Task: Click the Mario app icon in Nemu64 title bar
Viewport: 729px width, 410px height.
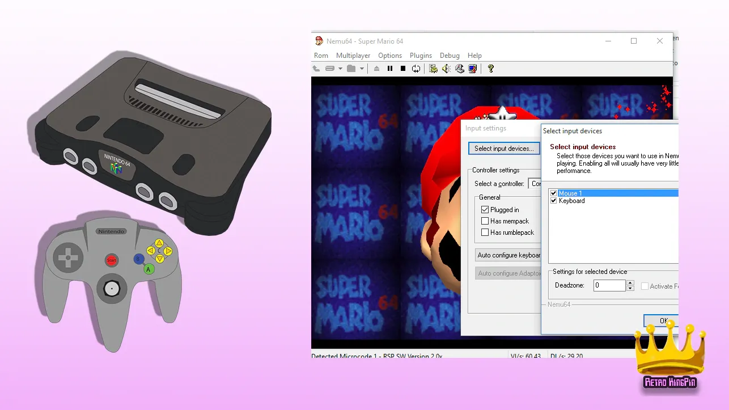Action: click(x=319, y=41)
